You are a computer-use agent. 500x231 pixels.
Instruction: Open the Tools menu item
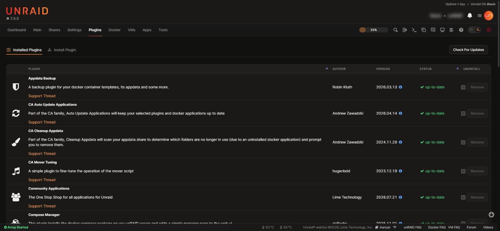pos(163,30)
